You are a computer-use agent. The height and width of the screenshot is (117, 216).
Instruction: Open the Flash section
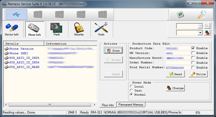57,30
